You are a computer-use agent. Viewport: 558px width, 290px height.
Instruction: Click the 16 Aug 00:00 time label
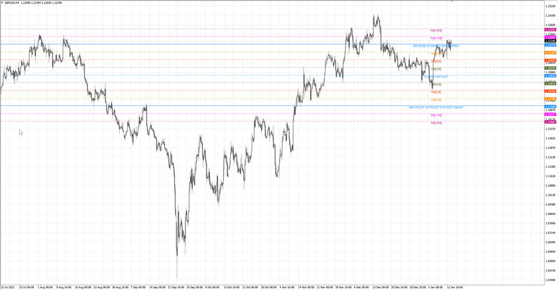82,287
